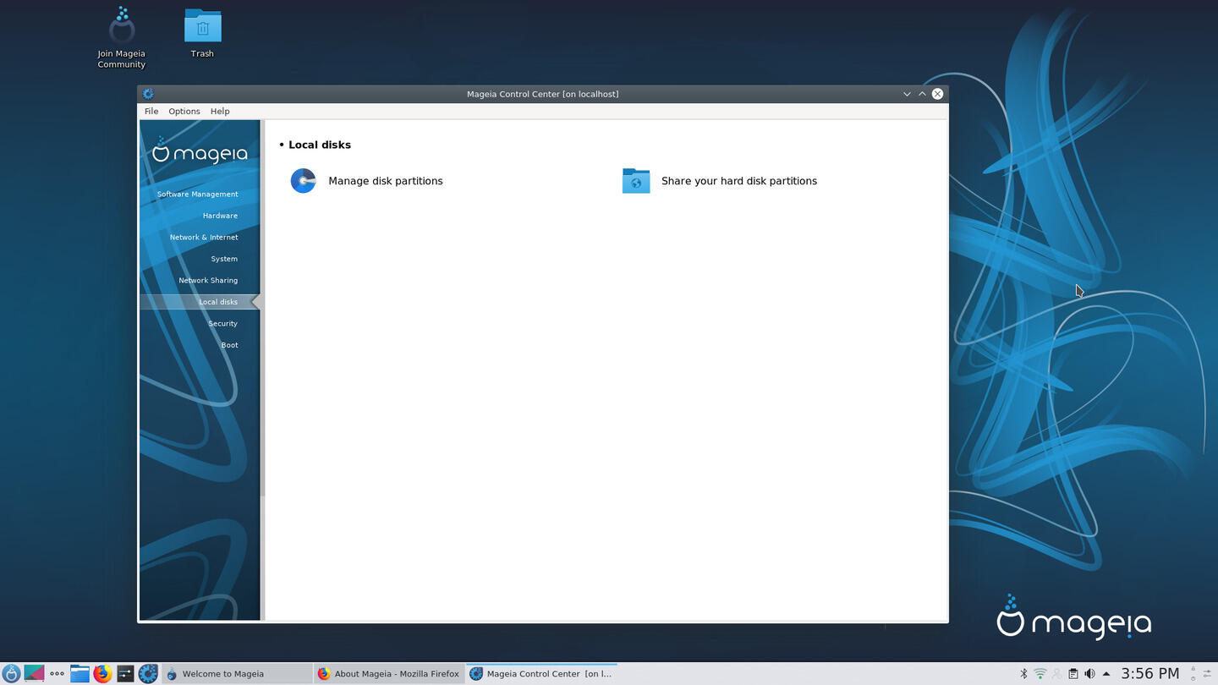Image resolution: width=1218 pixels, height=685 pixels.
Task: Click the Manage disk partitions label
Action: pyautogui.click(x=386, y=181)
